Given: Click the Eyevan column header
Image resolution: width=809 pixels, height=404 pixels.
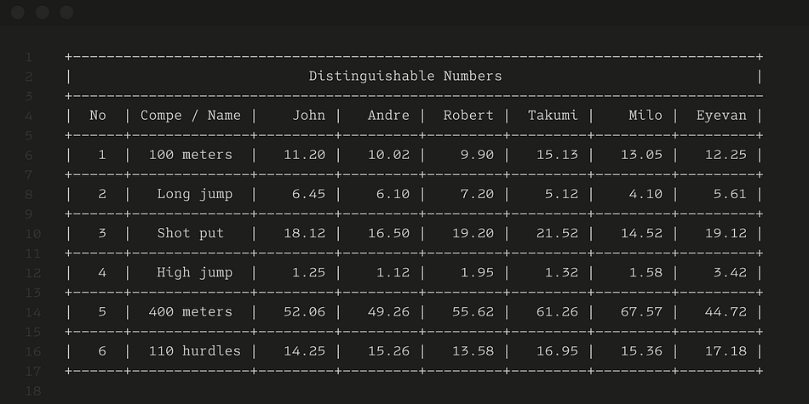Looking at the screenshot, I should [721, 116].
